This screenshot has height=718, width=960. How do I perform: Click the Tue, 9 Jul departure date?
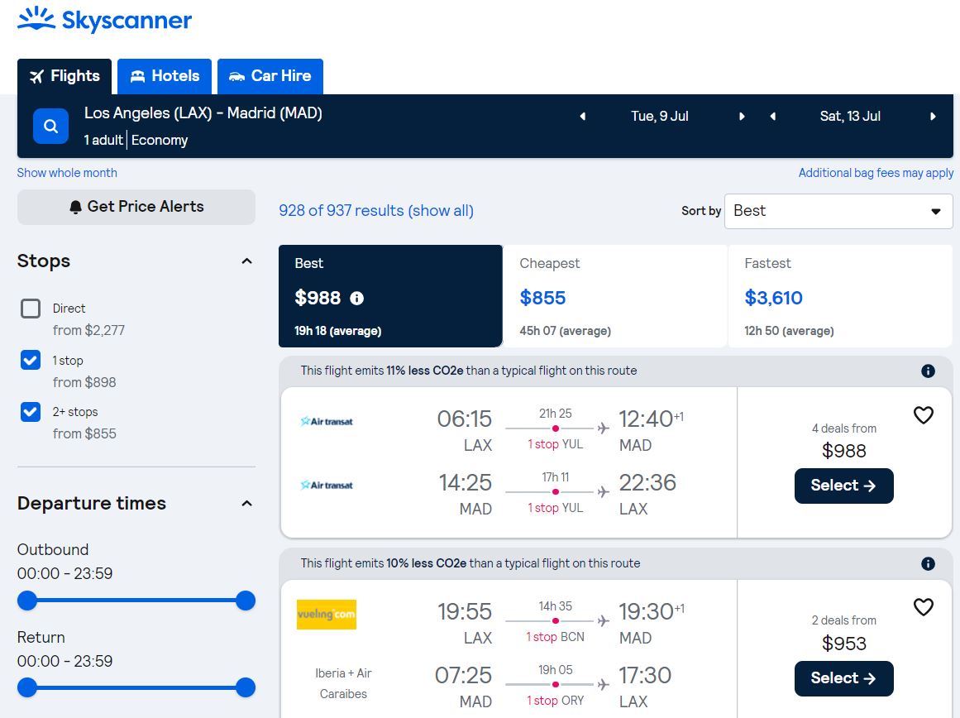[x=660, y=117]
